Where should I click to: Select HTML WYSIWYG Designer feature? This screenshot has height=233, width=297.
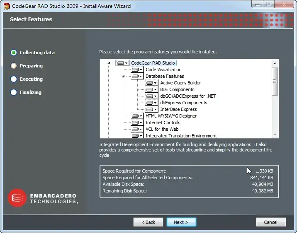(x=171, y=116)
